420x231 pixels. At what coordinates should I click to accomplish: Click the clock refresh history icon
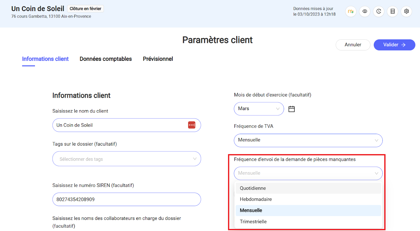point(379,11)
